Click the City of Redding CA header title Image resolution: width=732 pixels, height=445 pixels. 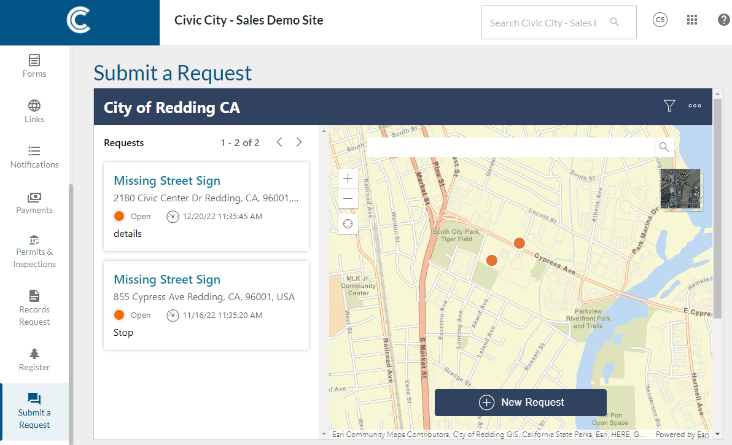(172, 107)
